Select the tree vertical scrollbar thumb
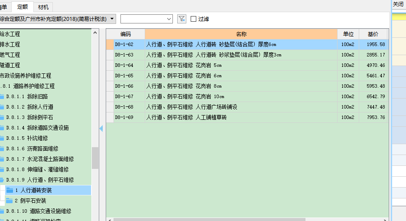The height and width of the screenshot is (221, 406). (95, 158)
